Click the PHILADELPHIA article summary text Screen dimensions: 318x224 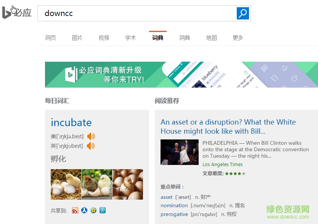click(255, 150)
